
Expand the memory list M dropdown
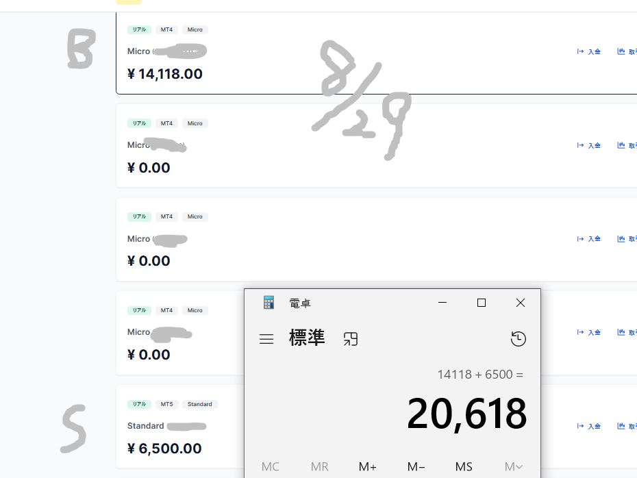(x=513, y=466)
